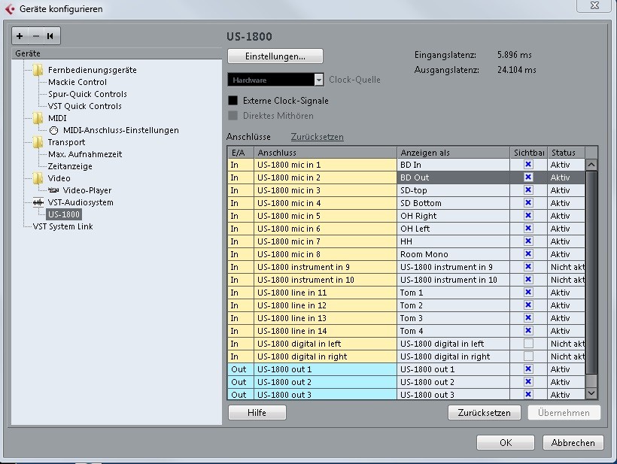The width and height of the screenshot is (617, 464).
Task: Click the plus add device icon
Action: (20, 36)
